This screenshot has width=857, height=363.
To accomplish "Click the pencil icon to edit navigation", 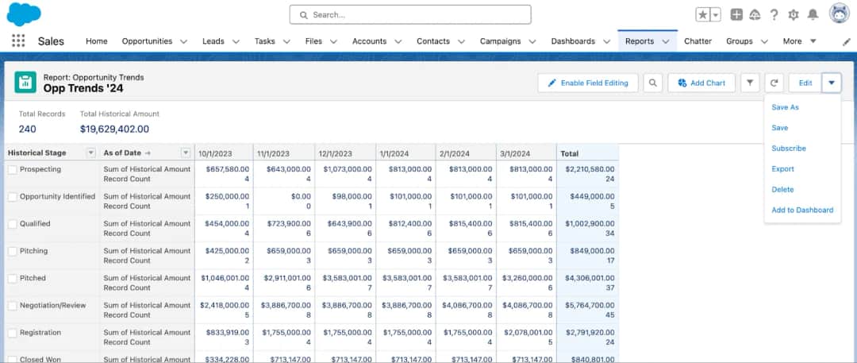I will click(847, 41).
